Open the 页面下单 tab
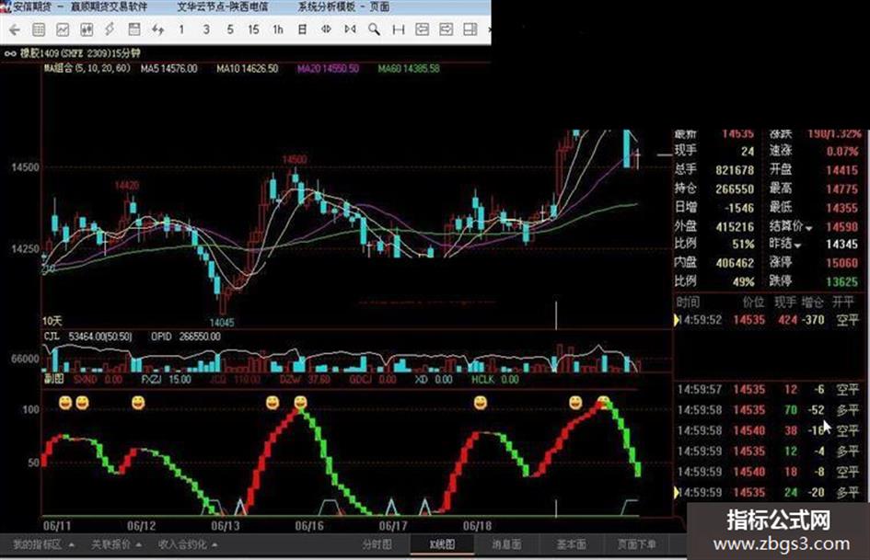 tap(636, 544)
